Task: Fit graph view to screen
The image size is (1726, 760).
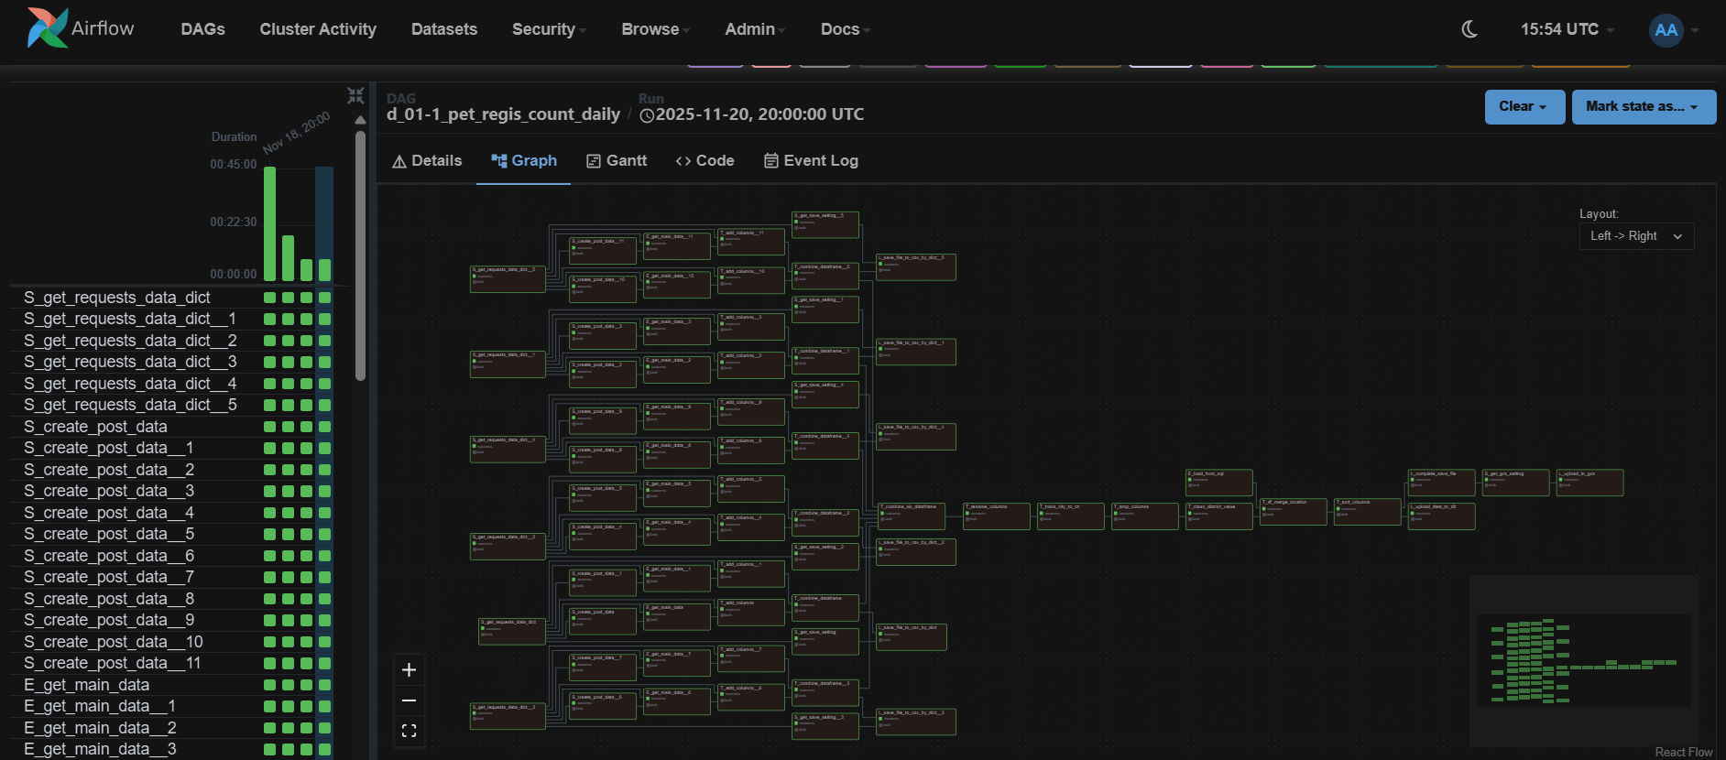Action: pyautogui.click(x=409, y=731)
